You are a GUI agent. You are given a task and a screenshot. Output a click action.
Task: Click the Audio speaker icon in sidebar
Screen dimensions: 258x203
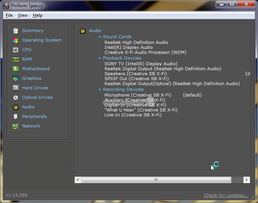tap(16, 107)
